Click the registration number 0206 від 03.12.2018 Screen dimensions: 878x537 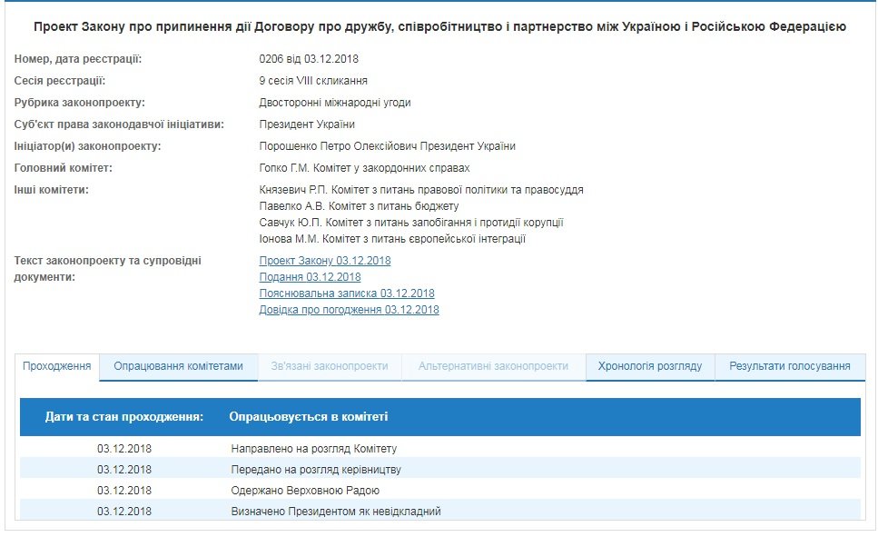tap(309, 59)
